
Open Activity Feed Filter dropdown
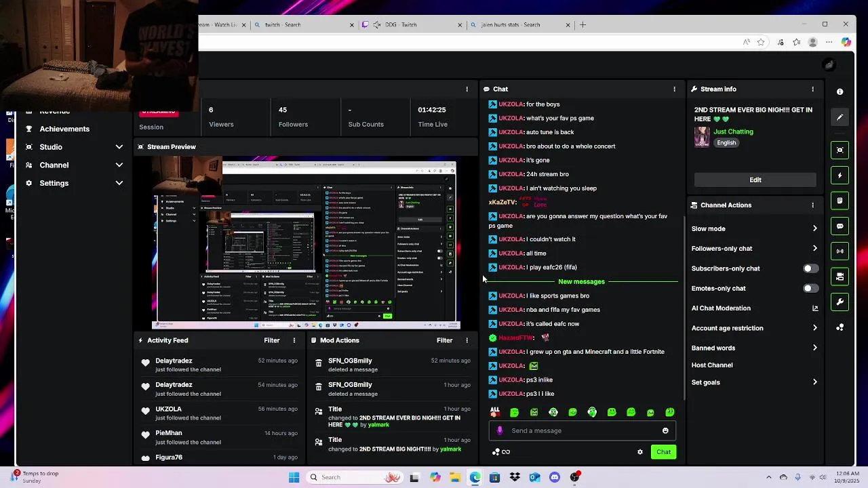[272, 340]
